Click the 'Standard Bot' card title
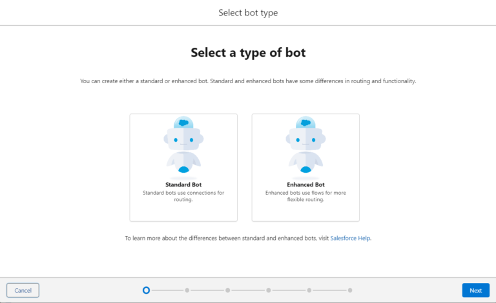The width and height of the screenshot is (496, 303). coord(183,184)
